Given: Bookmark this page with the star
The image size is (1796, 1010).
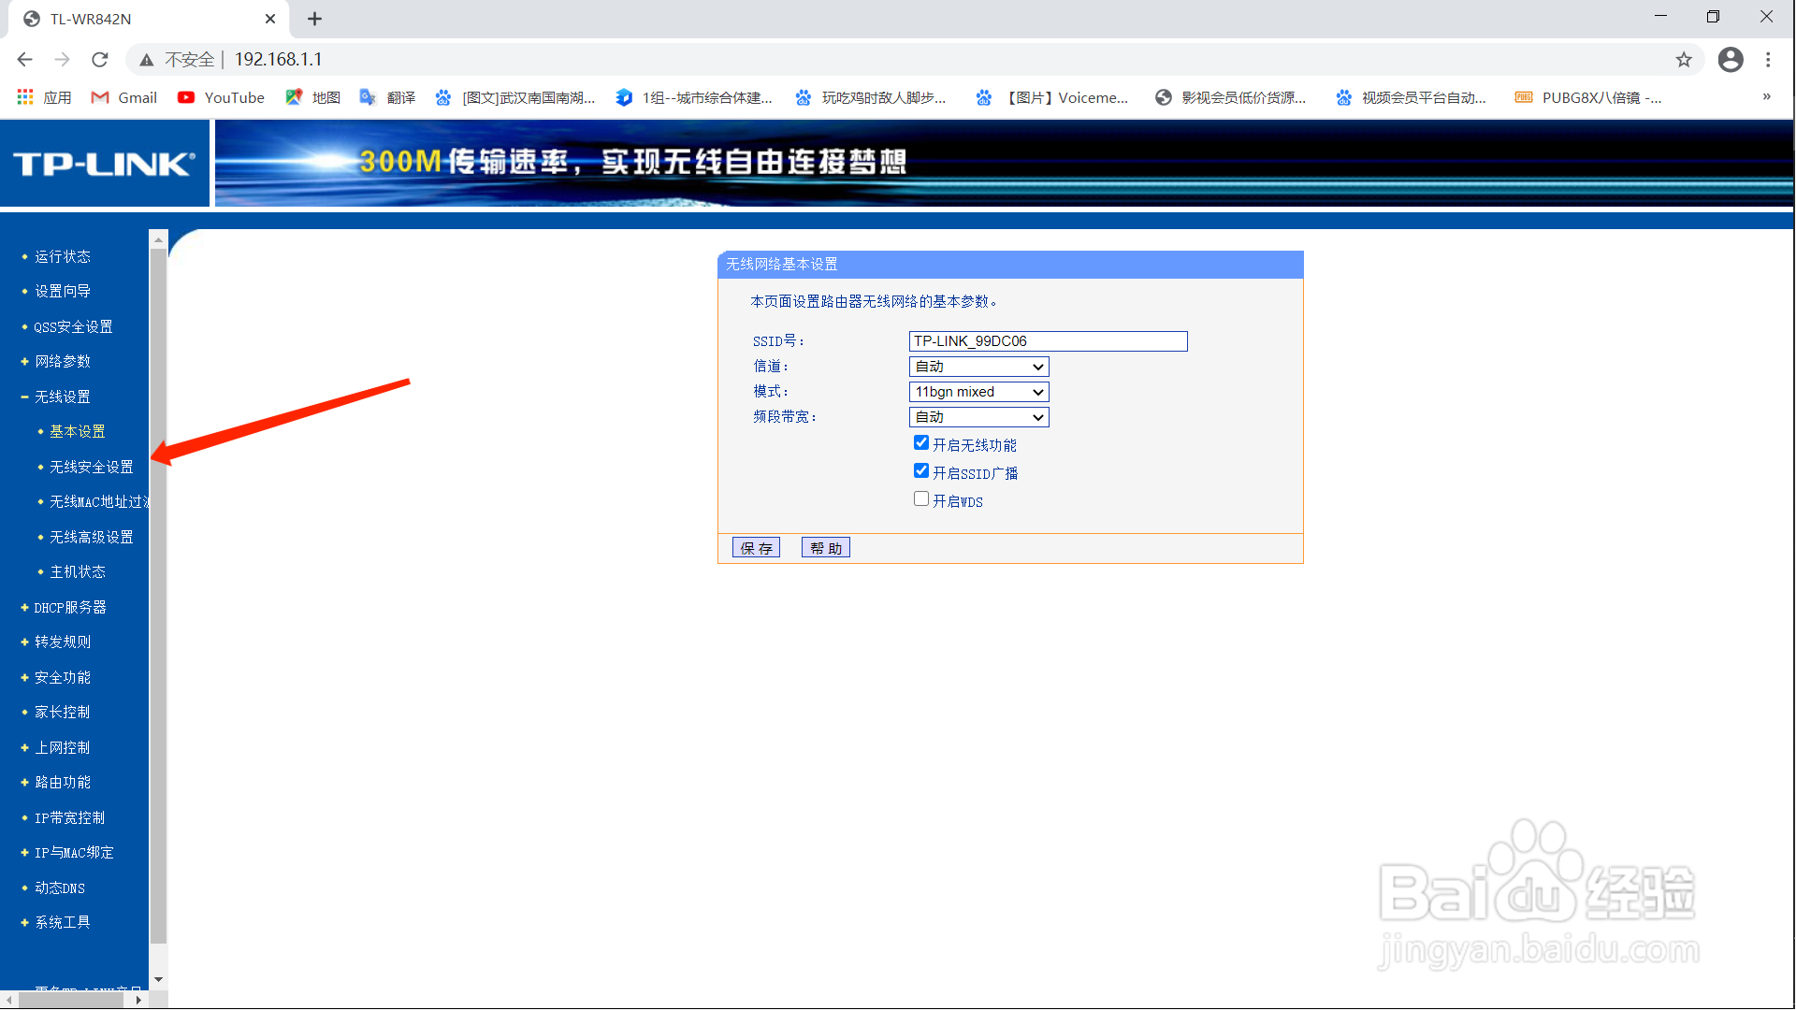Looking at the screenshot, I should (1684, 59).
